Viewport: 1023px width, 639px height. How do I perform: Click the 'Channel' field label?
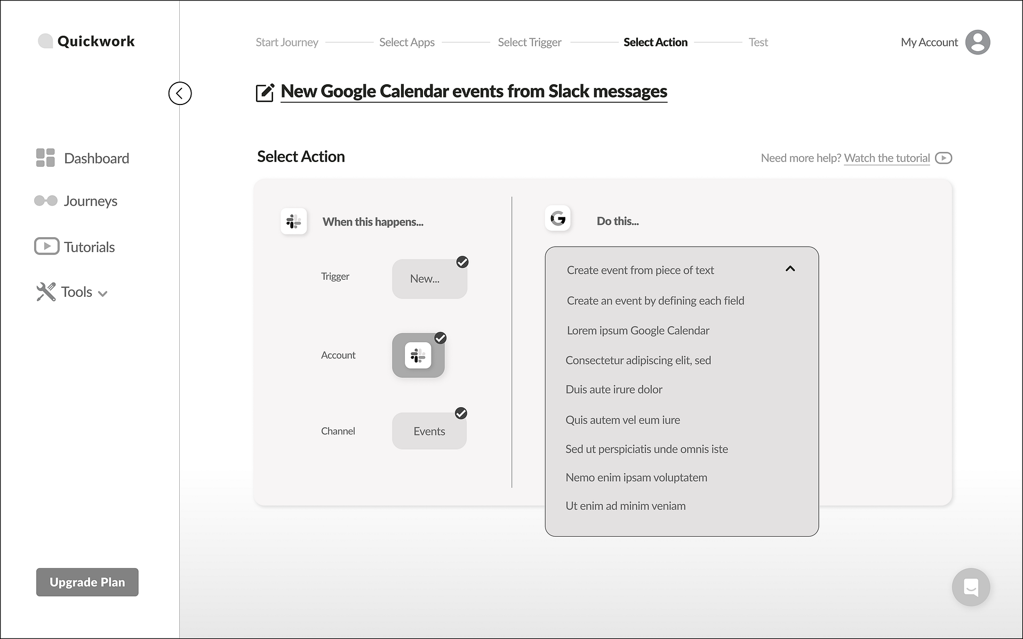tap(338, 431)
